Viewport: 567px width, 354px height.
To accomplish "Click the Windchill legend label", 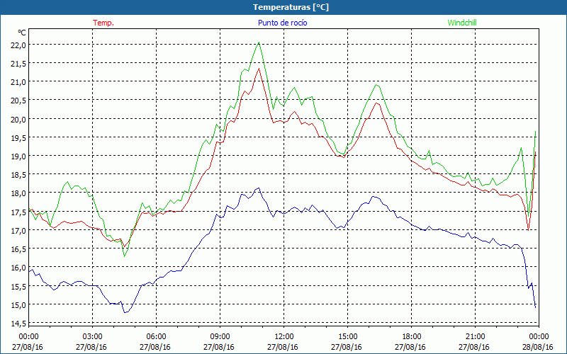I will tap(462, 23).
